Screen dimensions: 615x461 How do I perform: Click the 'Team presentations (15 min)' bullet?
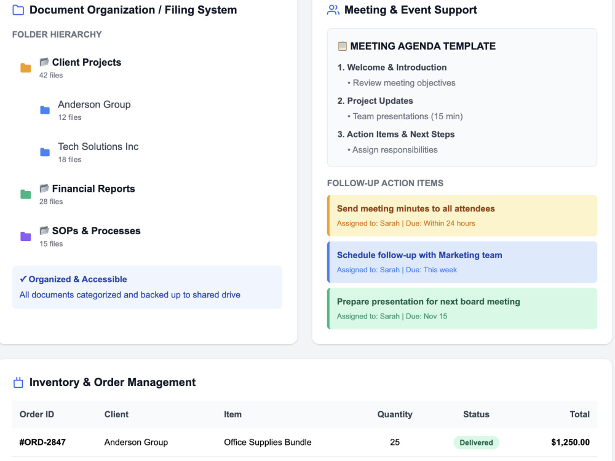(x=405, y=116)
